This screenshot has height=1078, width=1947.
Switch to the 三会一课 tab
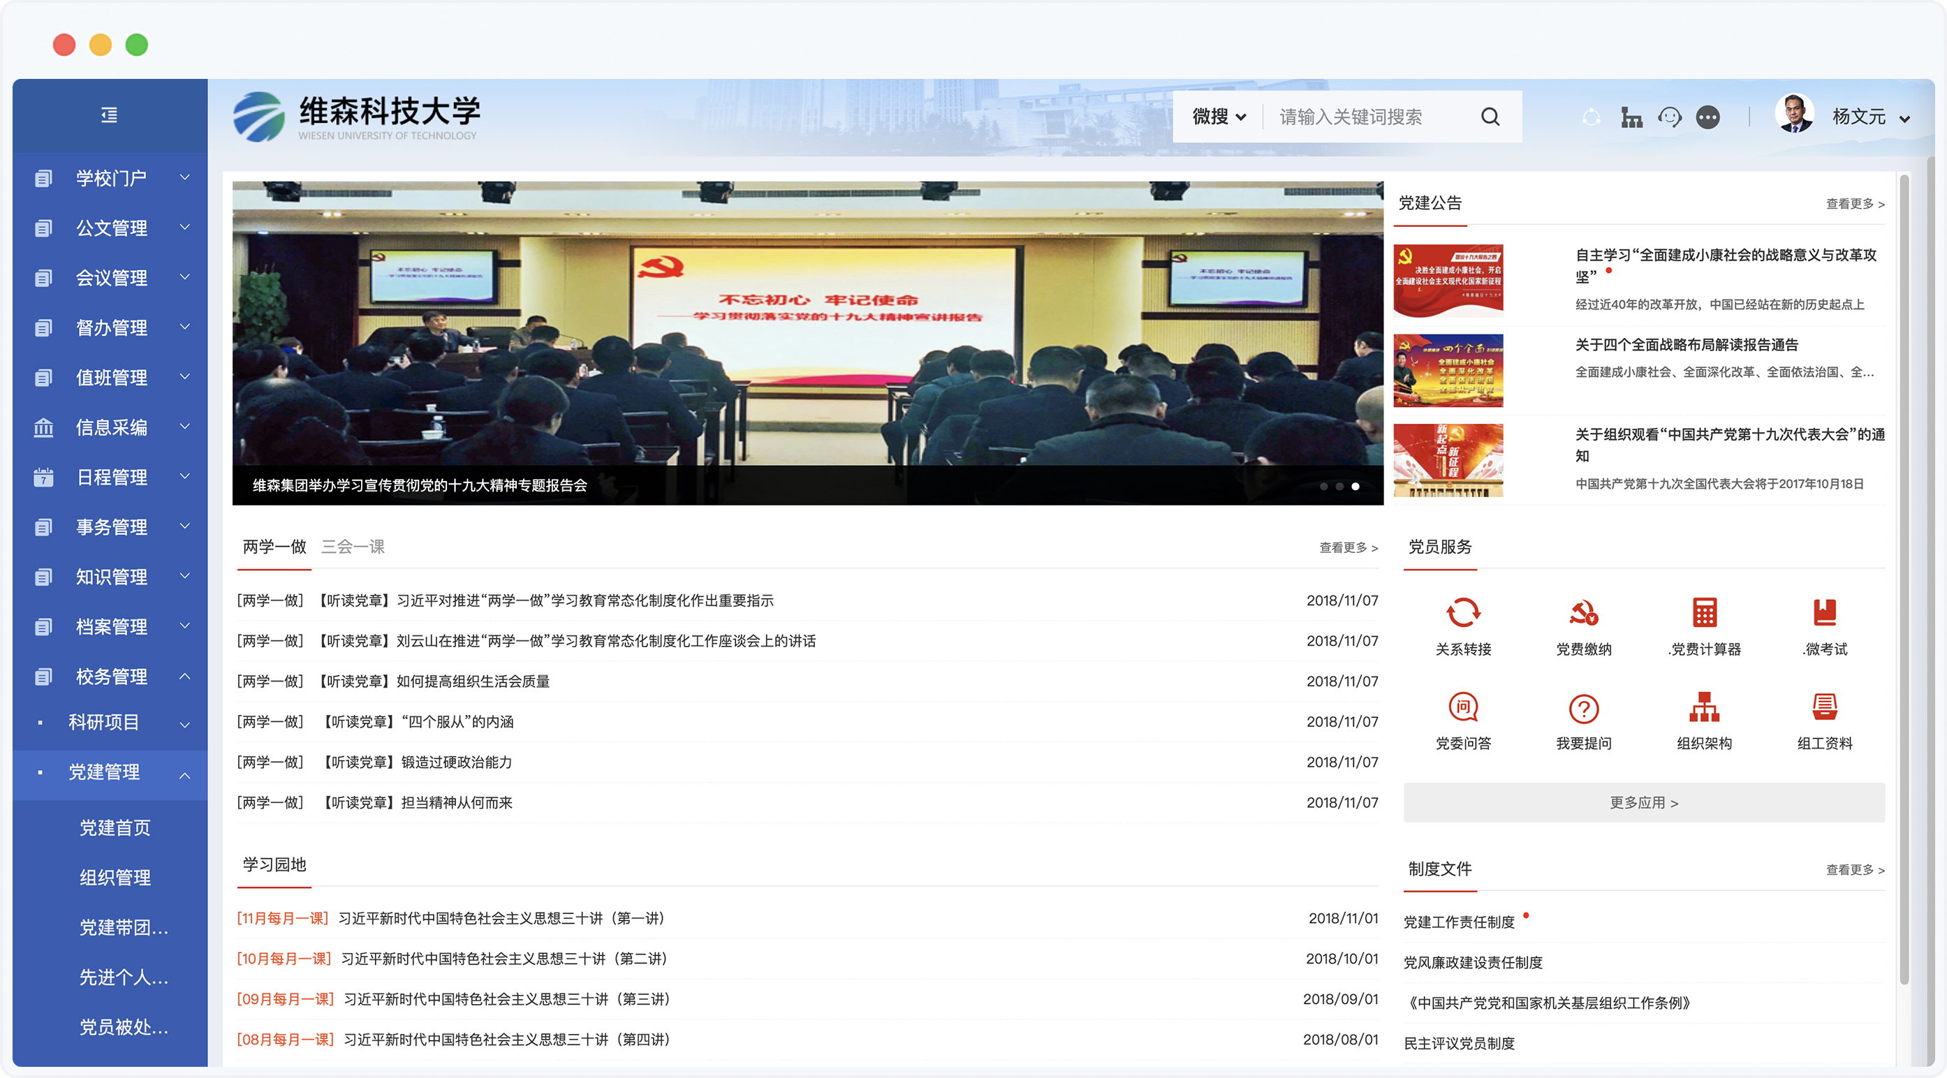pos(353,546)
